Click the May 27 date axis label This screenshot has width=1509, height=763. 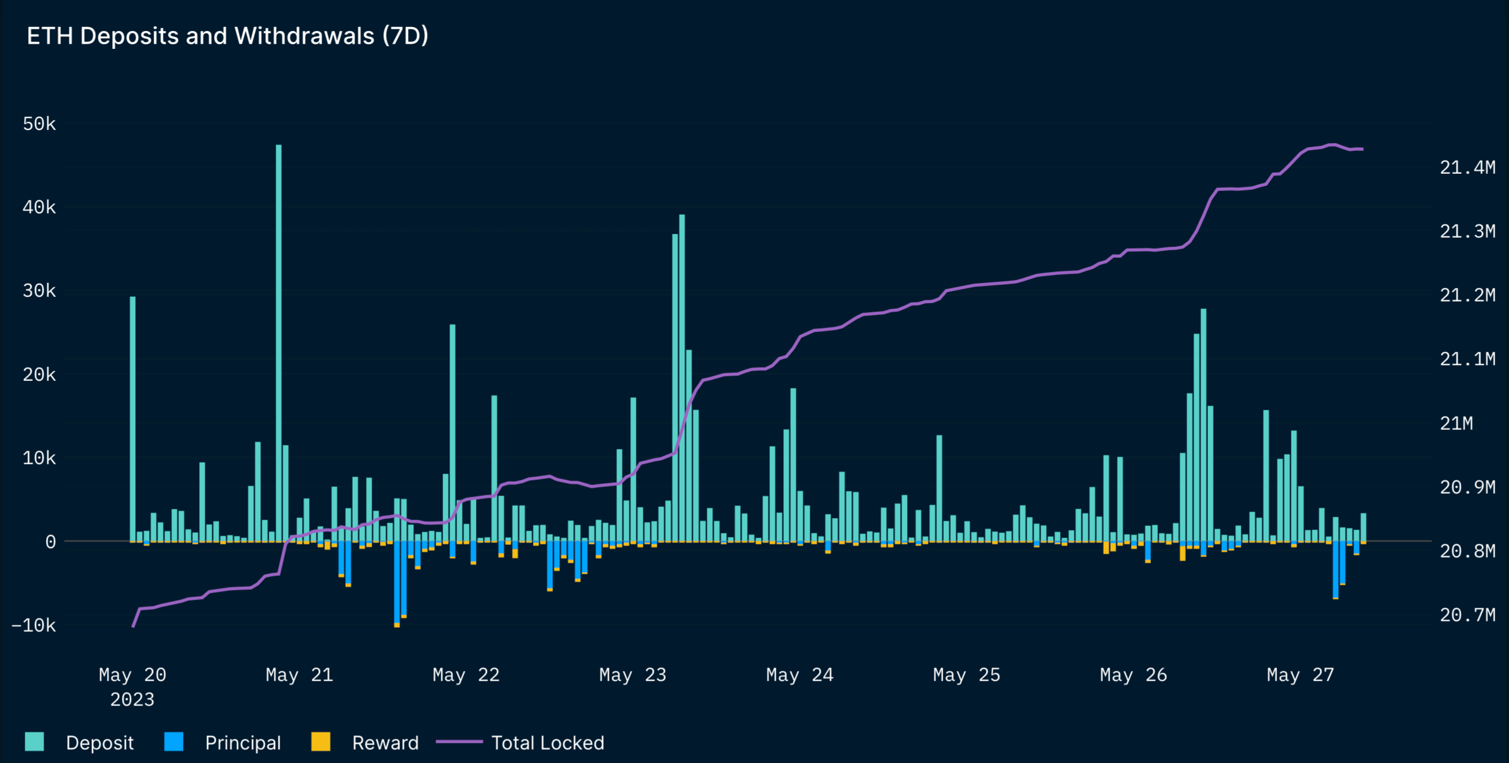(x=1300, y=674)
